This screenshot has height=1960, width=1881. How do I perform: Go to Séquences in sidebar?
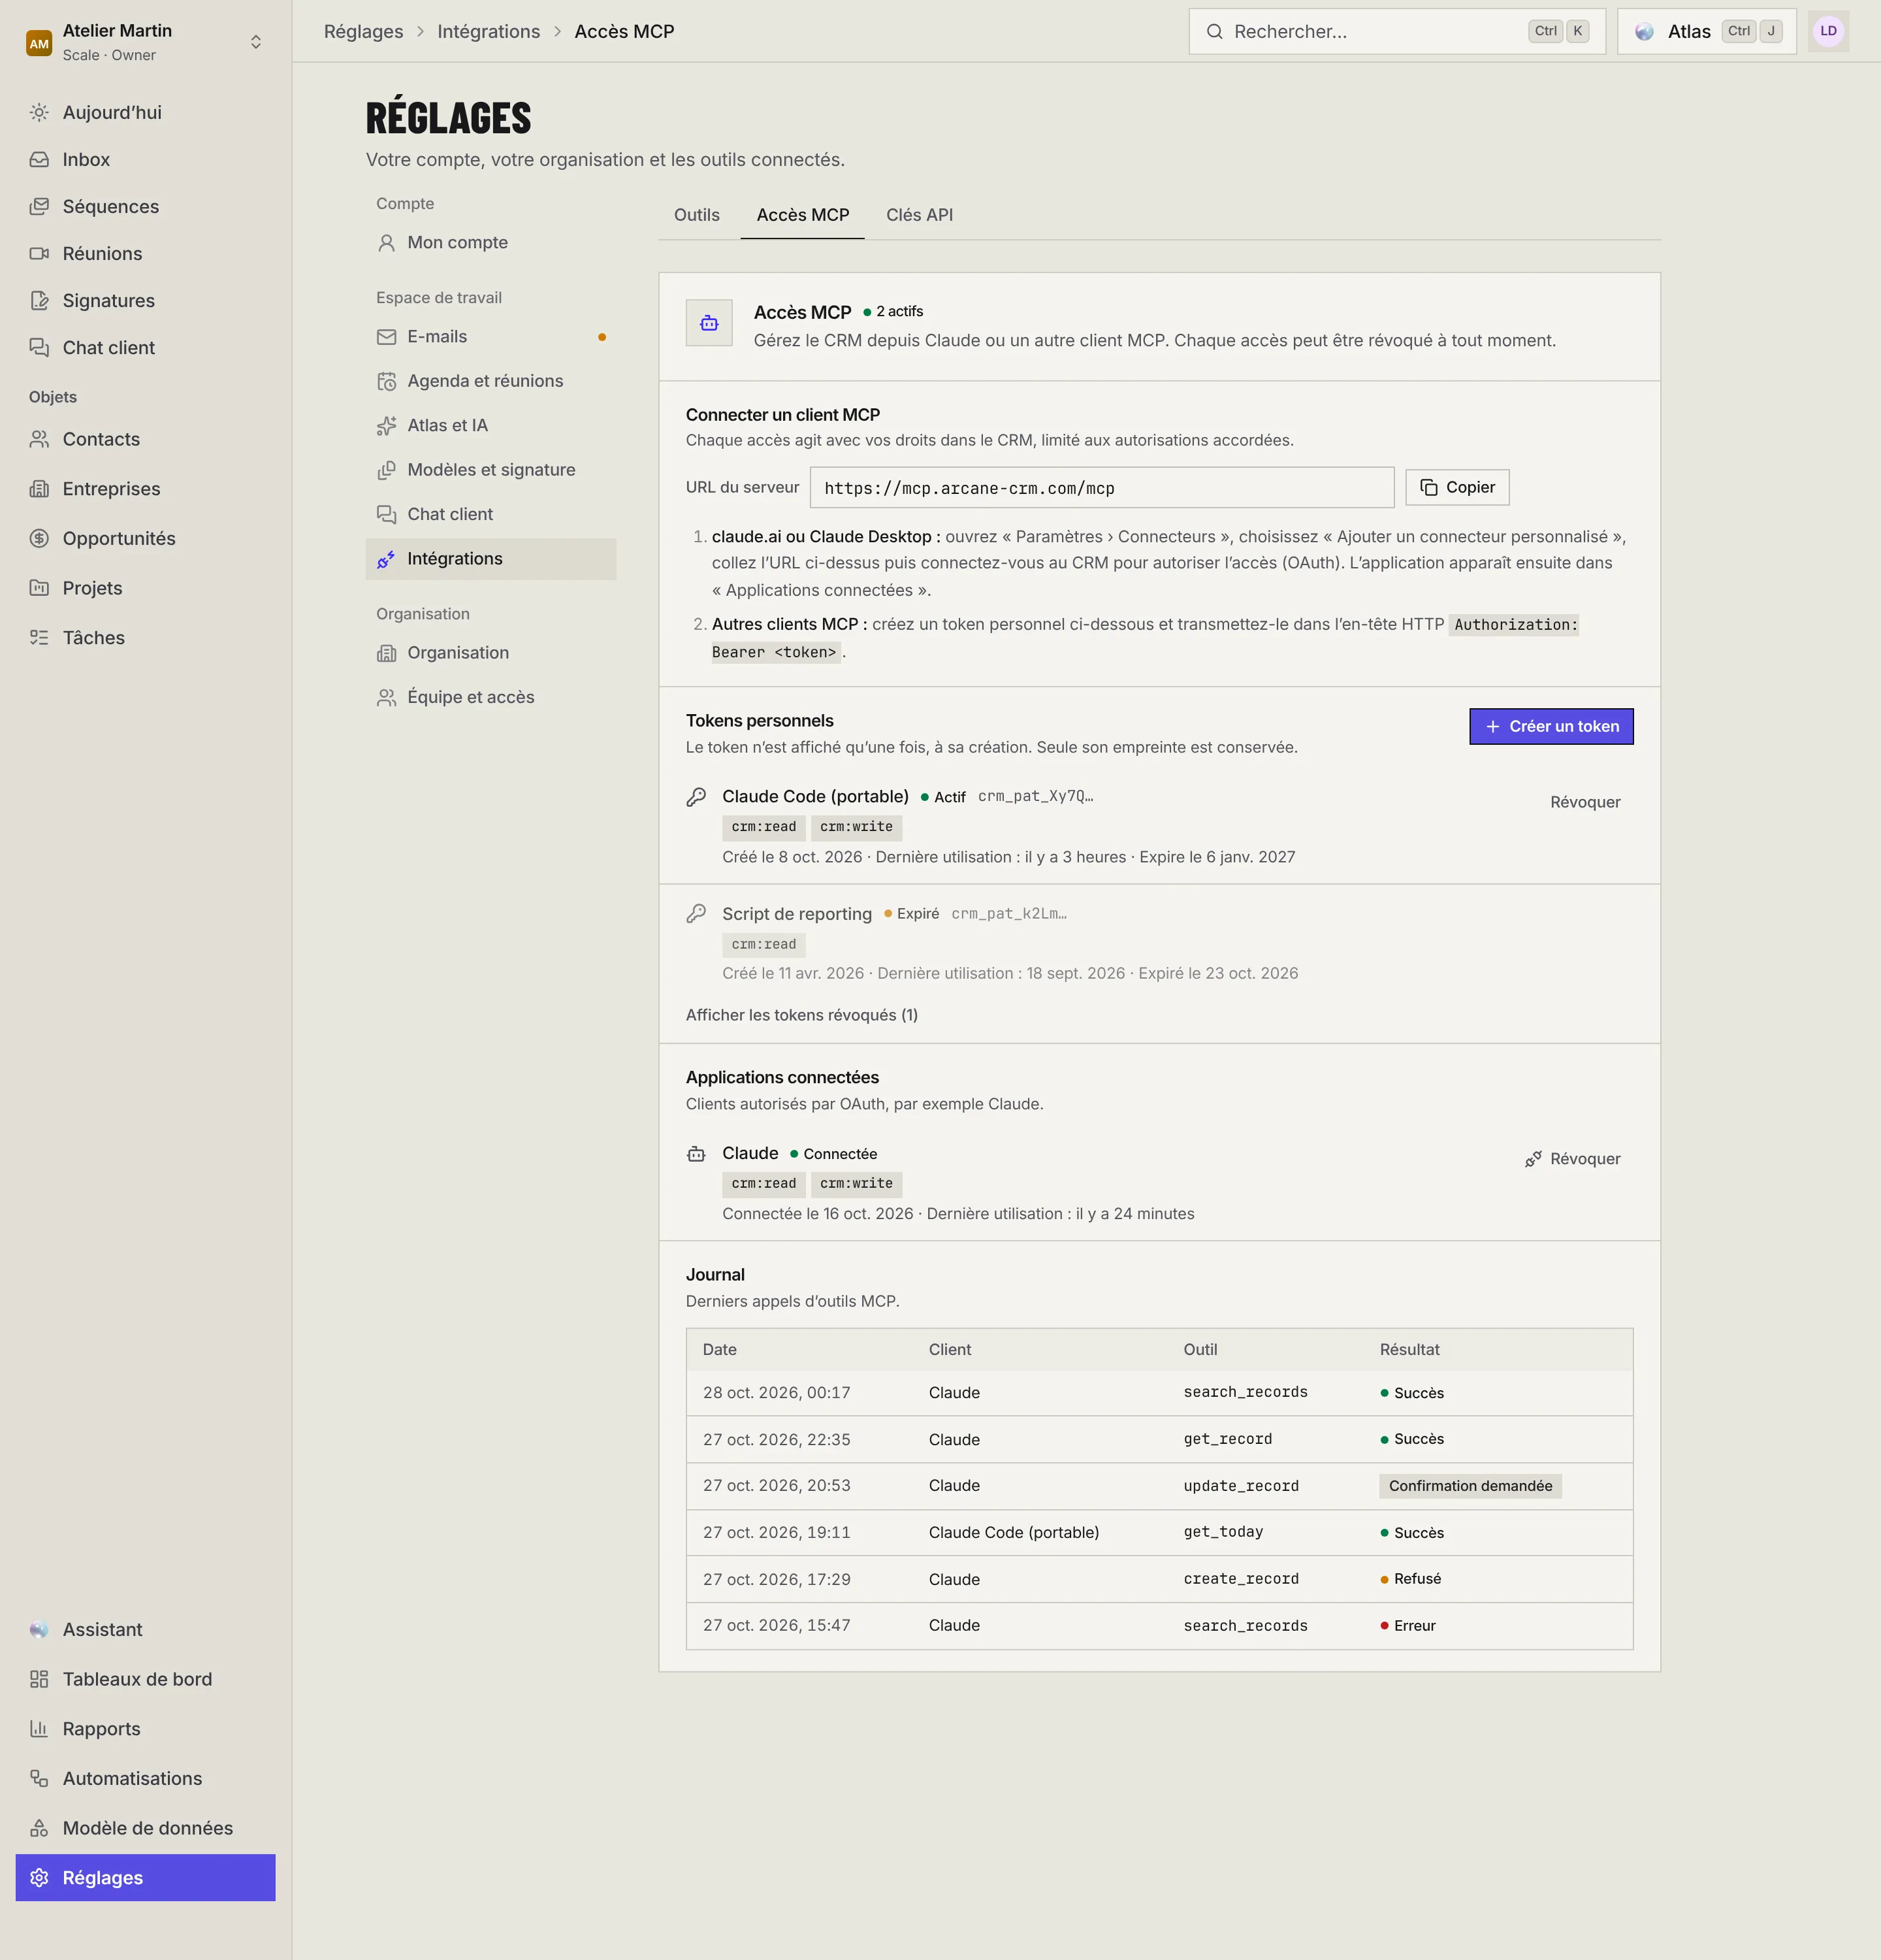coord(145,206)
